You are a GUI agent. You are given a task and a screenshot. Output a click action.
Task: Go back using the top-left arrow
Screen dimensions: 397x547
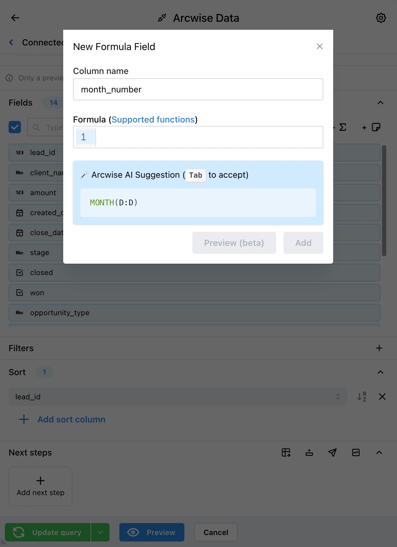pyautogui.click(x=15, y=18)
